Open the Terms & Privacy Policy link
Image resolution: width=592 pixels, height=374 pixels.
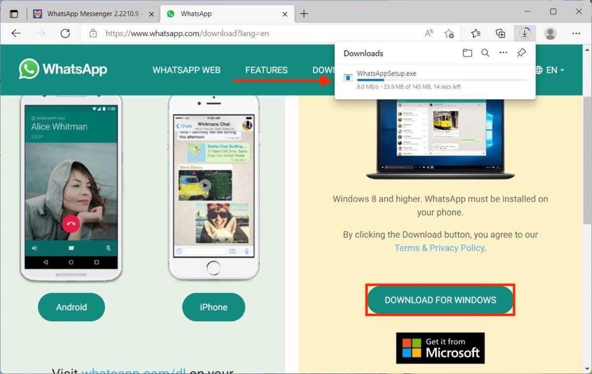tap(439, 248)
